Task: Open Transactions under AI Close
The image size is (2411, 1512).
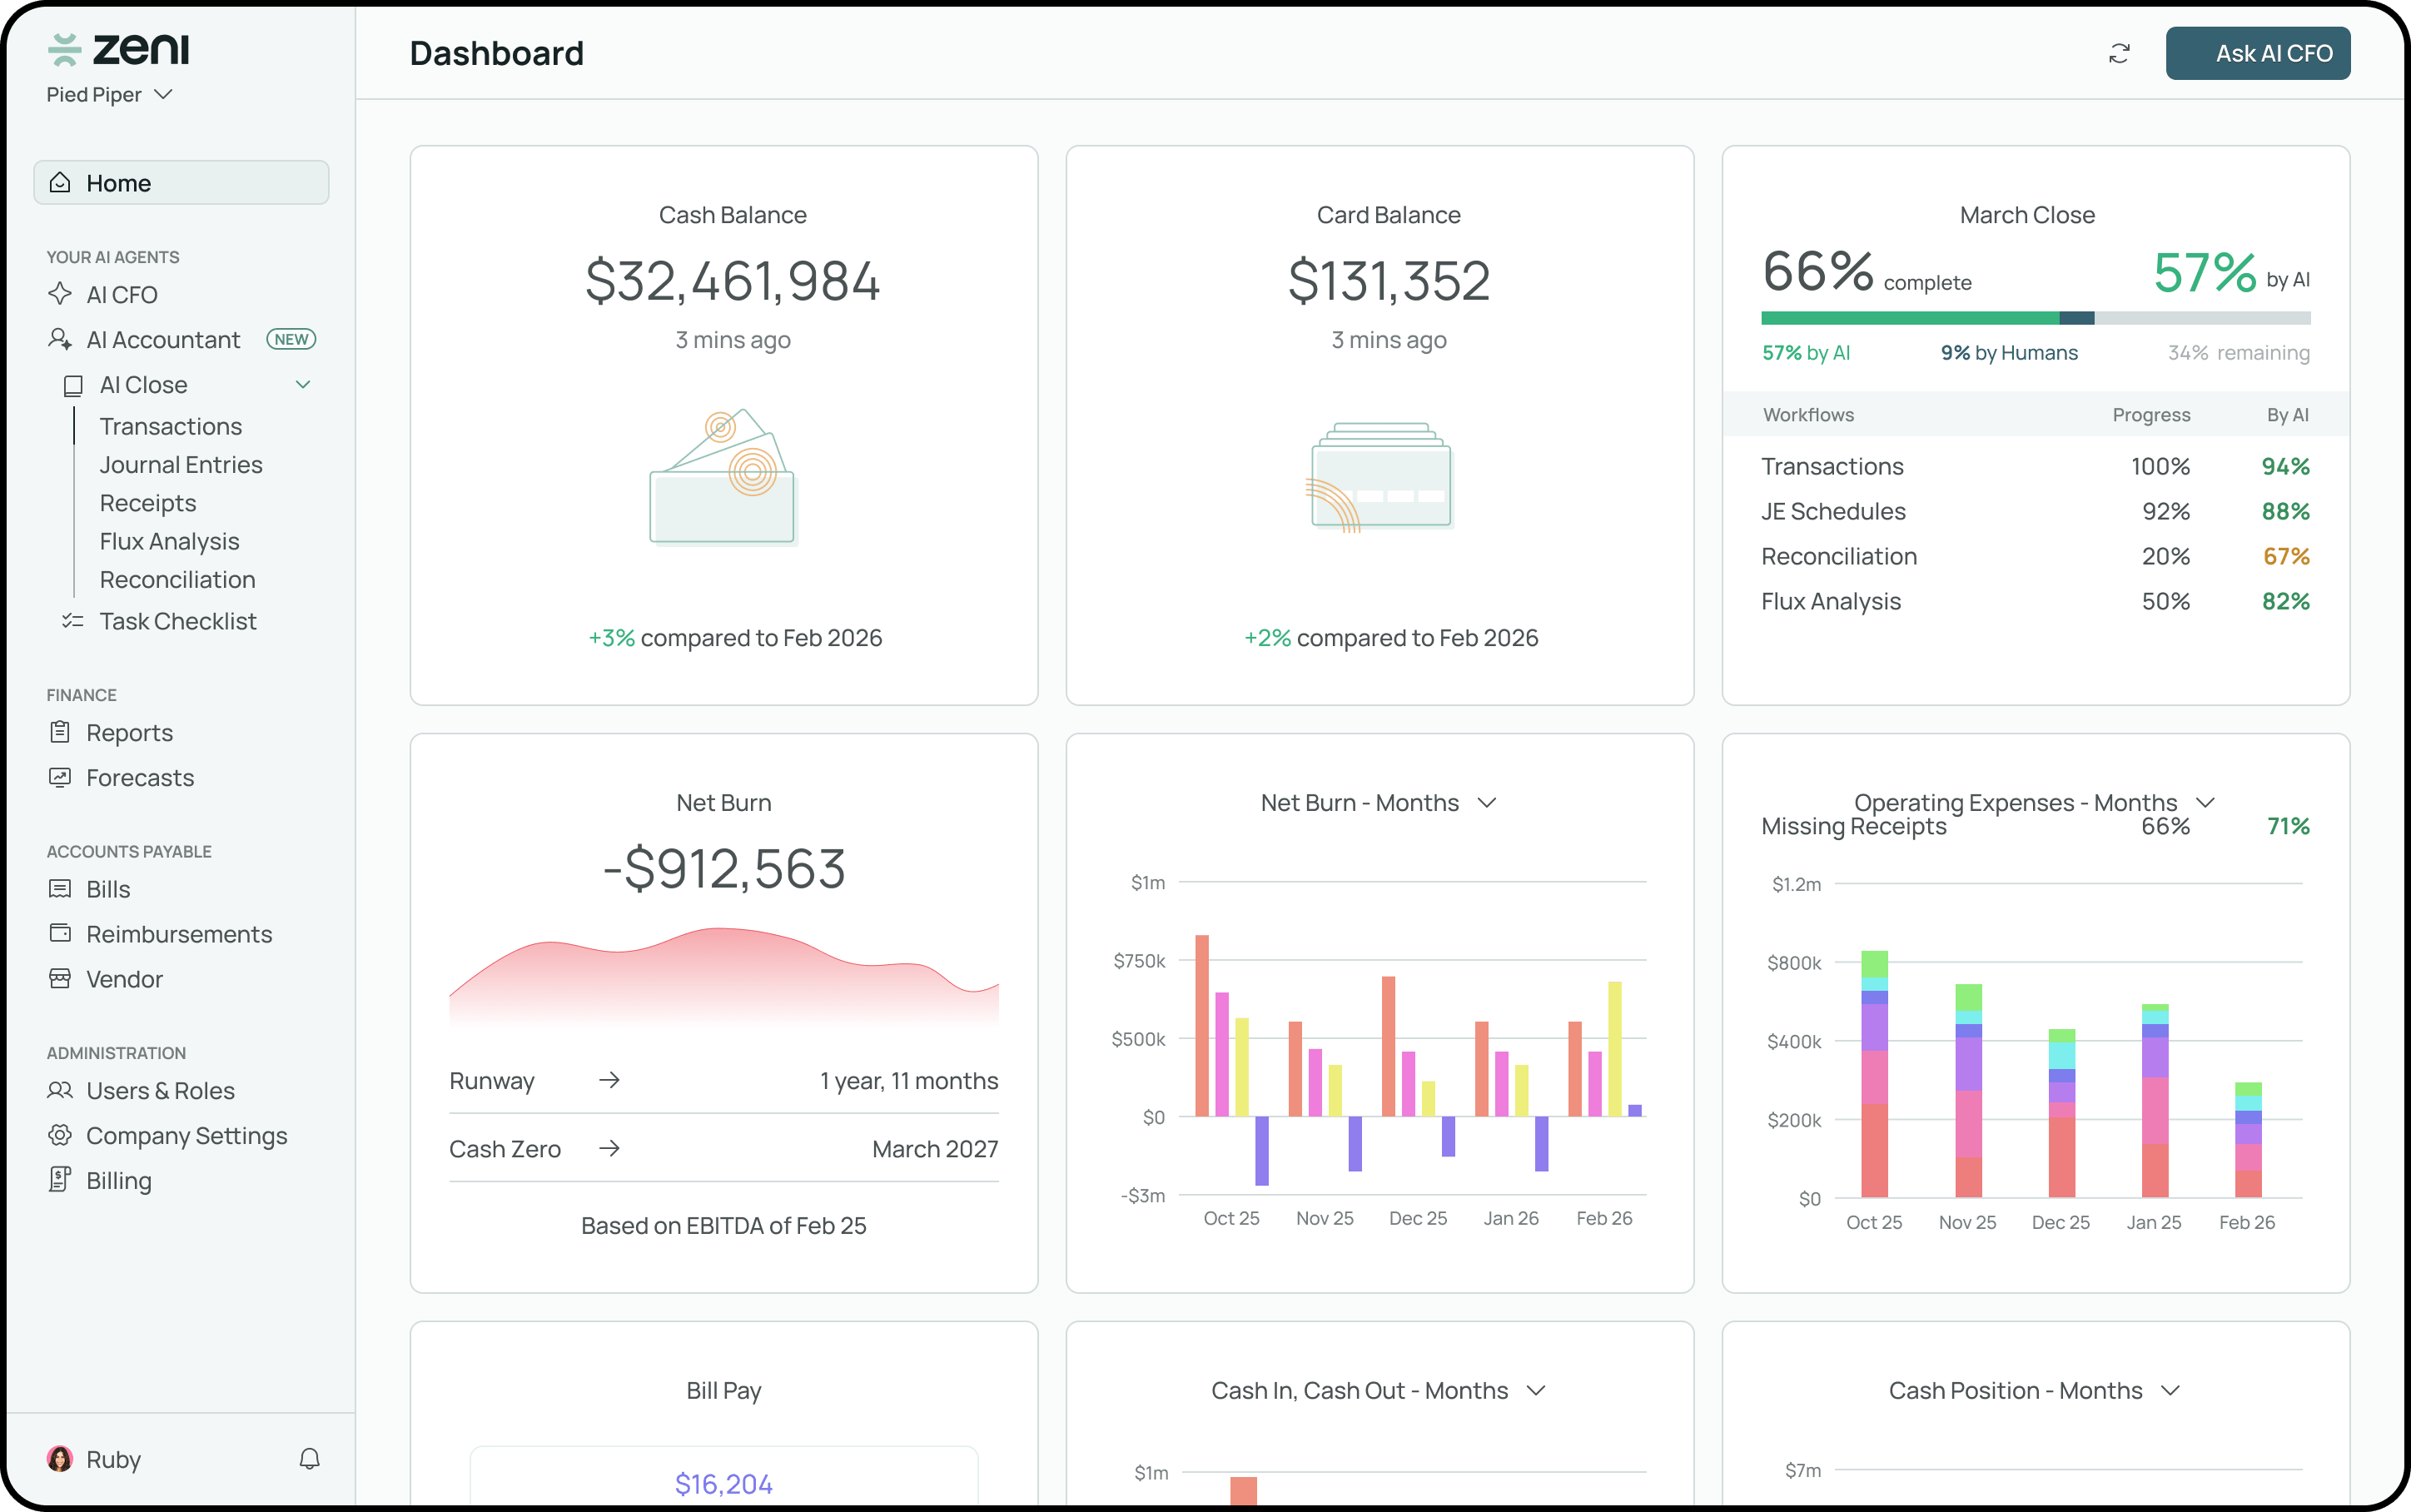Action: 171,427
